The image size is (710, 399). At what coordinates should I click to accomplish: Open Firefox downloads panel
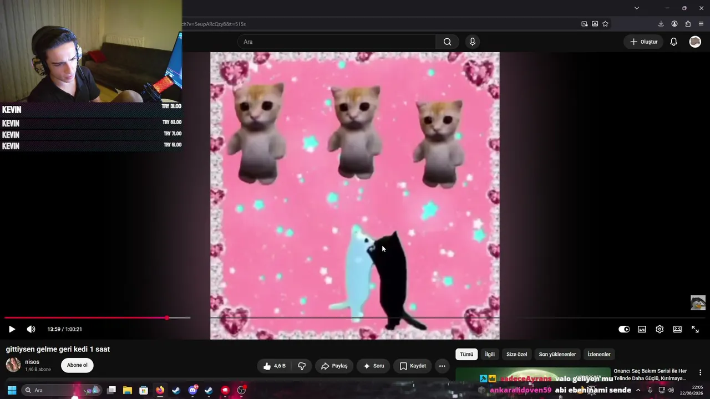661,24
